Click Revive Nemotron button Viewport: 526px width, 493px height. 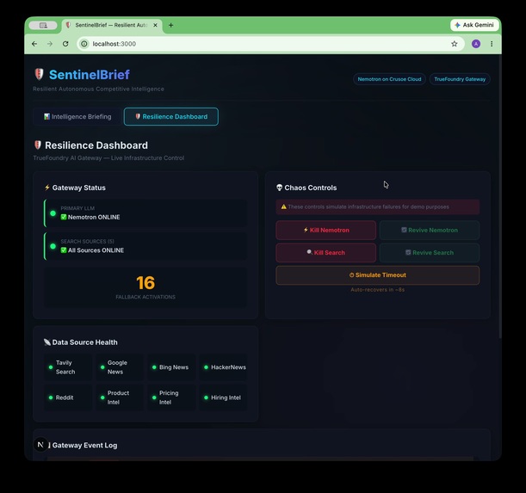click(x=430, y=230)
